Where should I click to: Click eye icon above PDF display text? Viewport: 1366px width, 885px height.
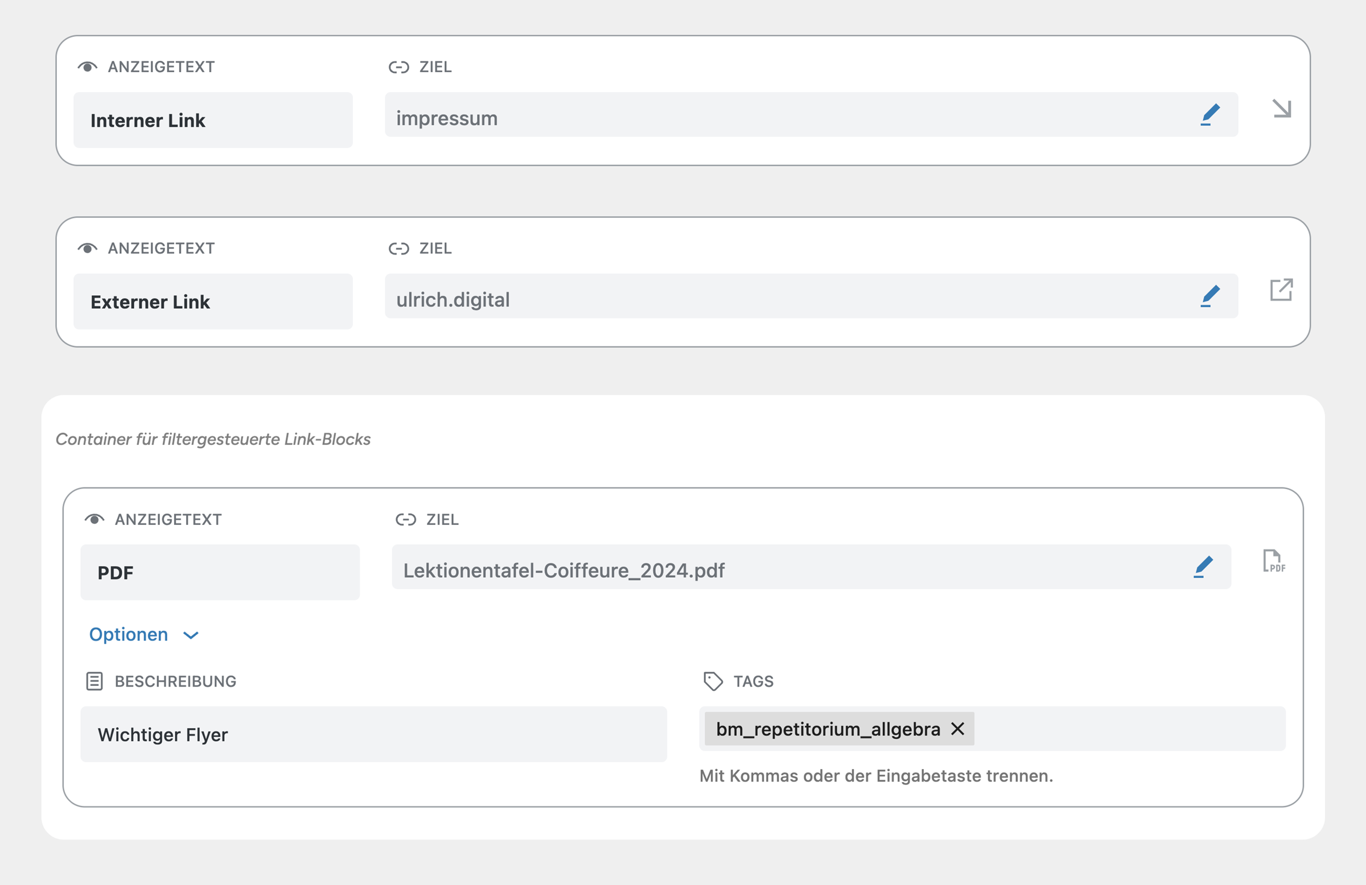click(94, 519)
